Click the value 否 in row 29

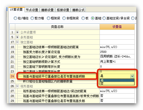click(117, 101)
